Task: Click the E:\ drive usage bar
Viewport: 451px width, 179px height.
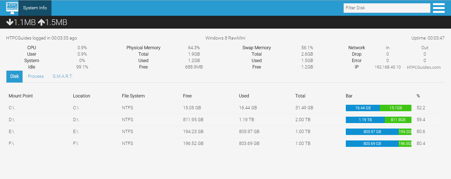Action: click(378, 132)
